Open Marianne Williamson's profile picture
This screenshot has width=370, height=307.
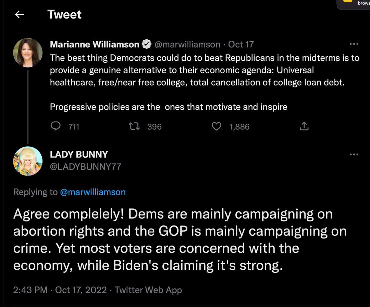point(28,52)
